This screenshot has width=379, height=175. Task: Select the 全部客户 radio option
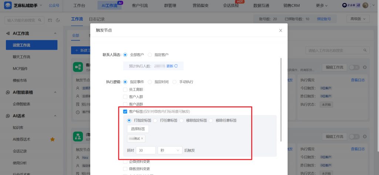click(x=125, y=55)
